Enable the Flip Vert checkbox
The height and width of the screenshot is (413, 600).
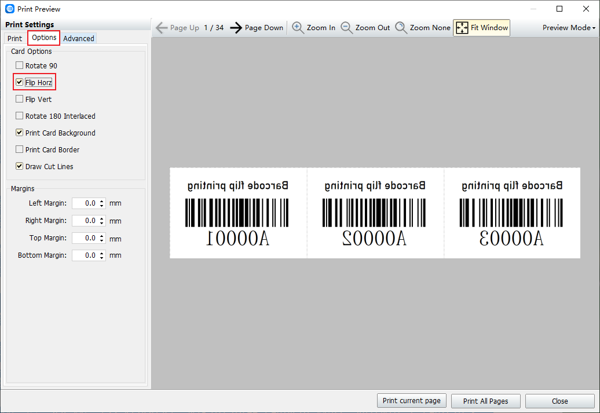click(19, 98)
